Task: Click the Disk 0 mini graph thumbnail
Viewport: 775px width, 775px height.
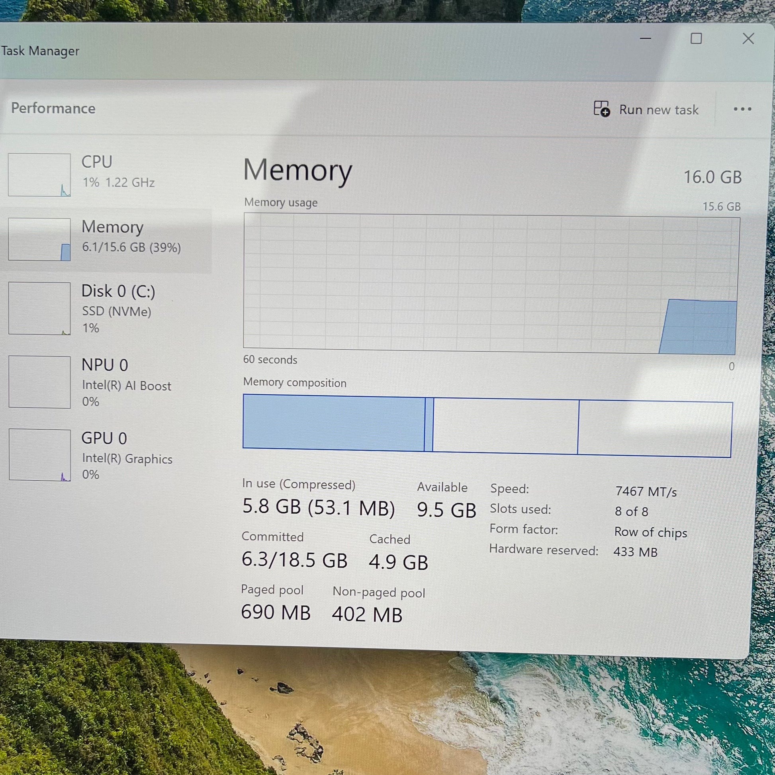Action: [x=39, y=308]
